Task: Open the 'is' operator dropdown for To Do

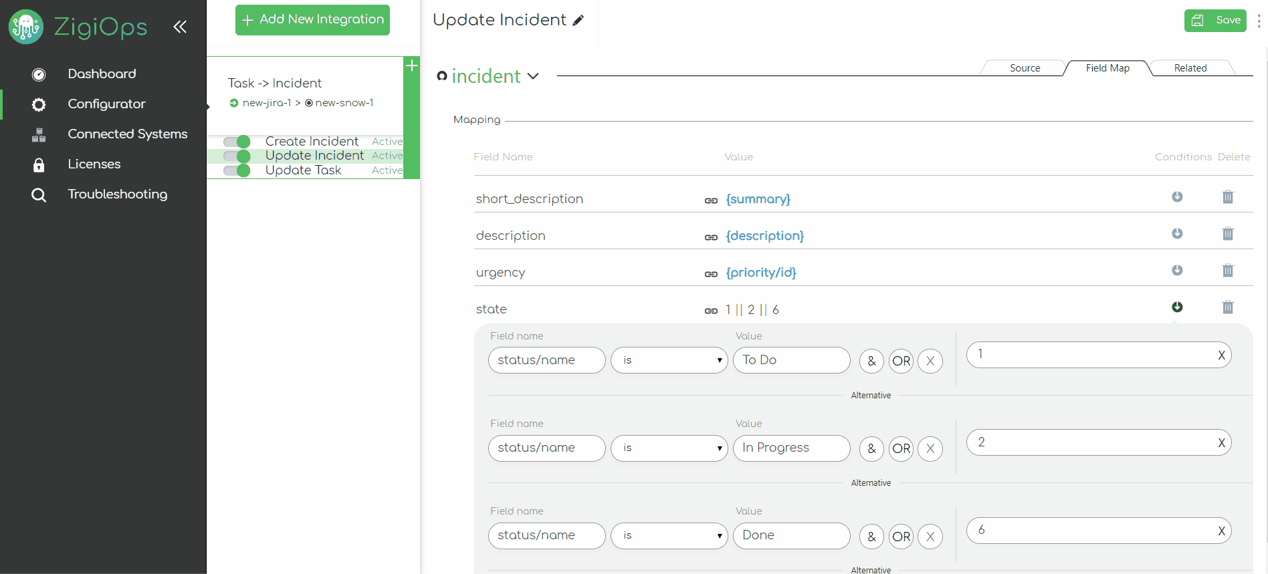Action: (x=669, y=360)
